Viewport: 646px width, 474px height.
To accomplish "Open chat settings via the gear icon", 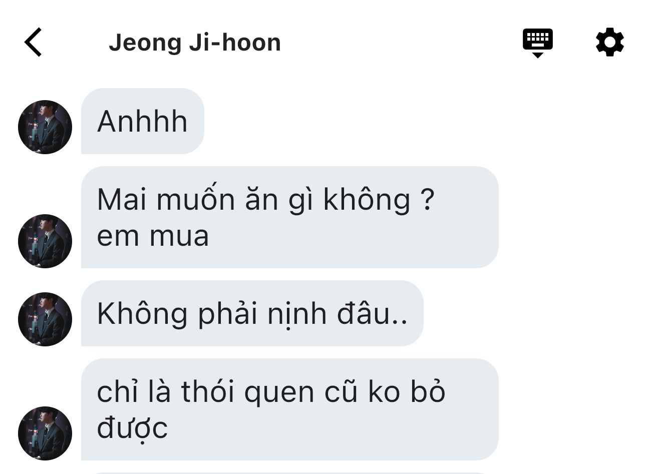I will pos(610,42).
